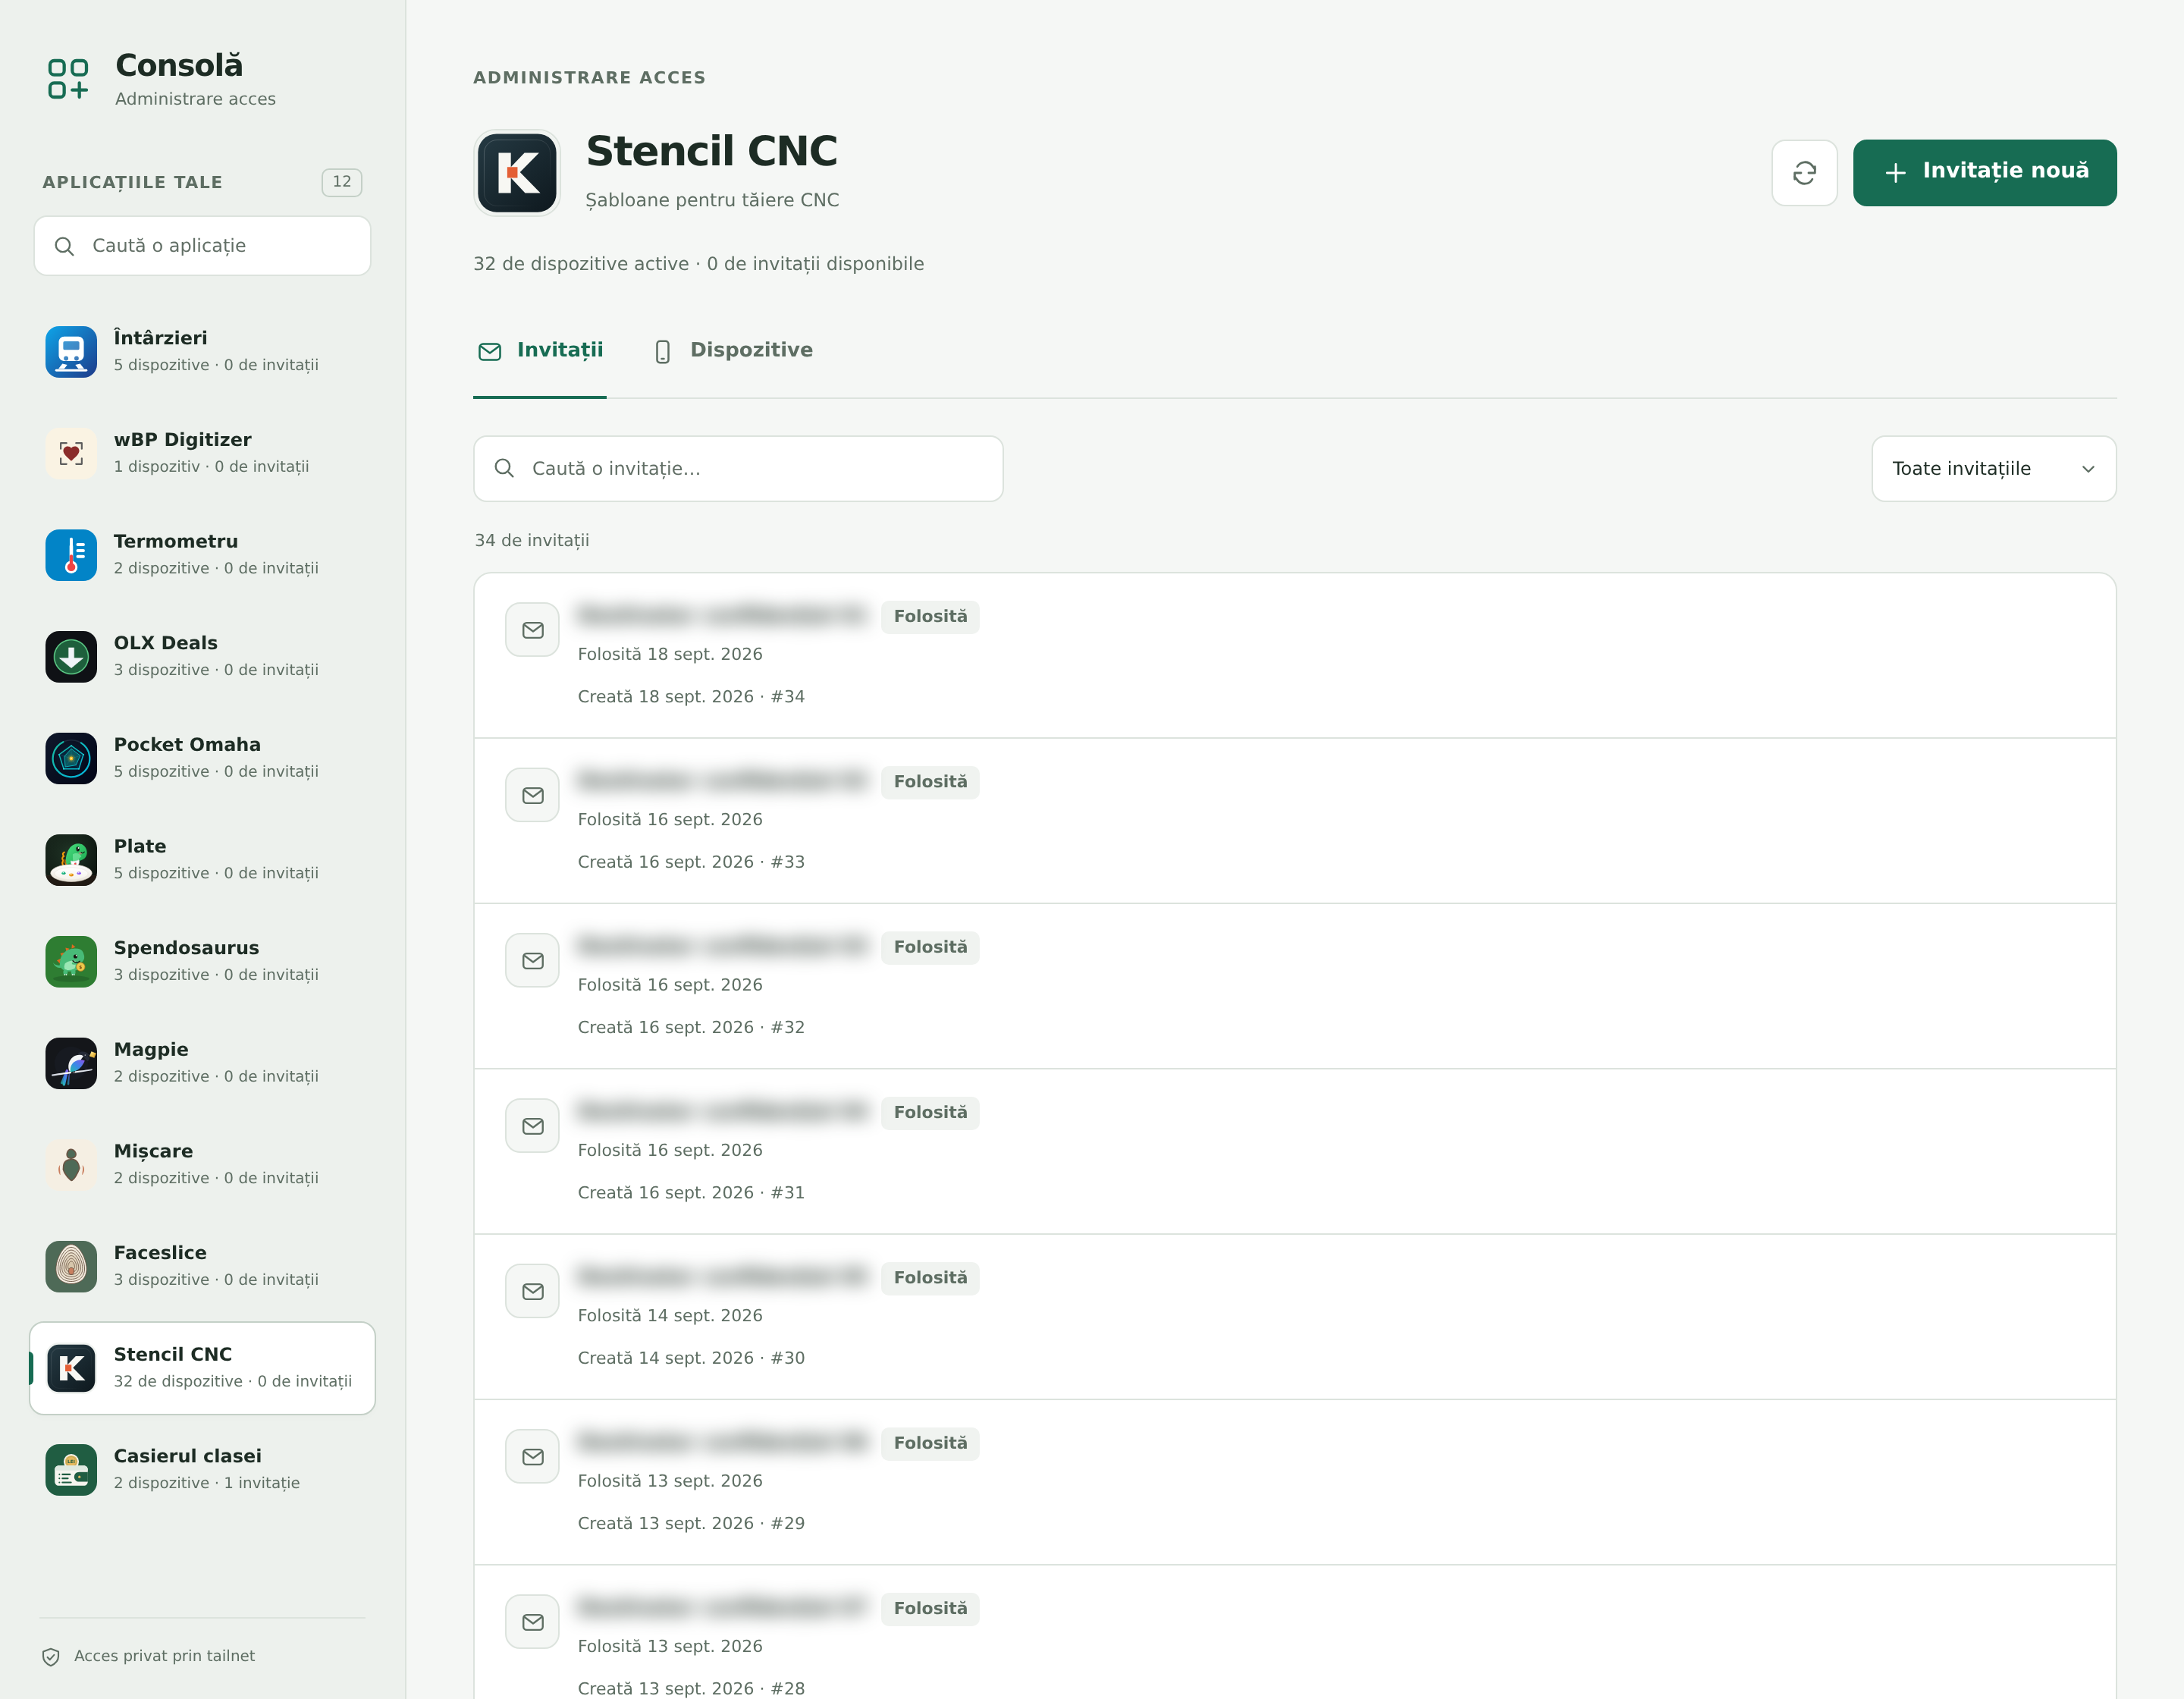Viewport: 2184px width, 1699px height.
Task: Open the wBP Digitizer heart icon
Action: click(x=71, y=453)
